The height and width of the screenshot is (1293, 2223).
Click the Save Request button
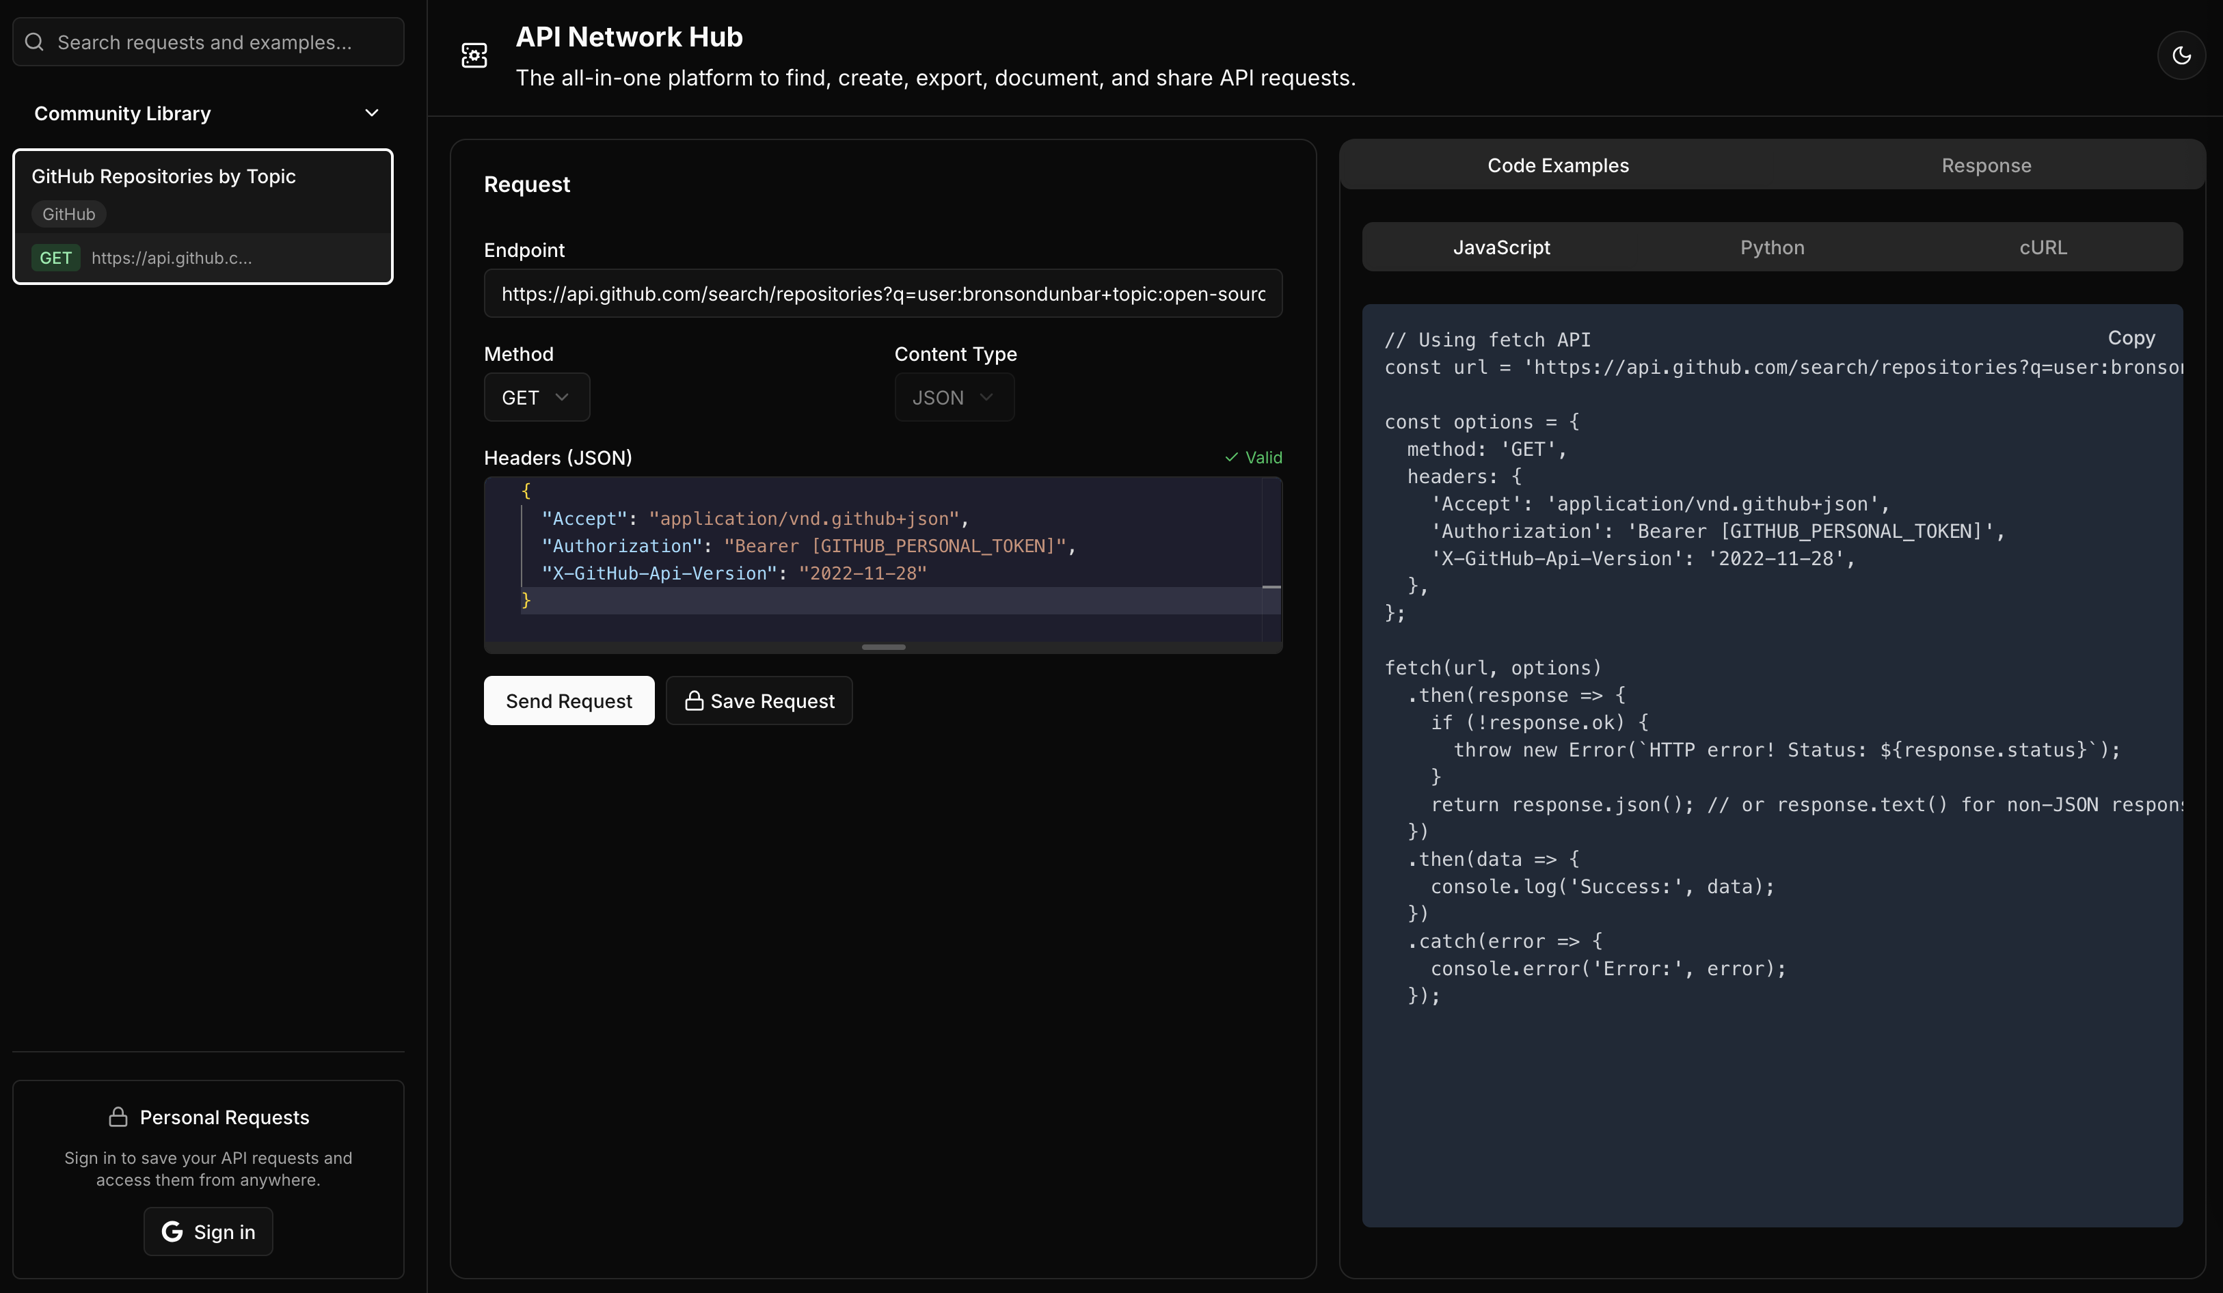tap(759, 700)
